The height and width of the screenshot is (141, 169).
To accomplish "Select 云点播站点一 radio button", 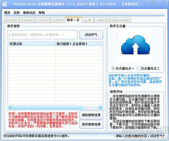I will [x=113, y=68].
